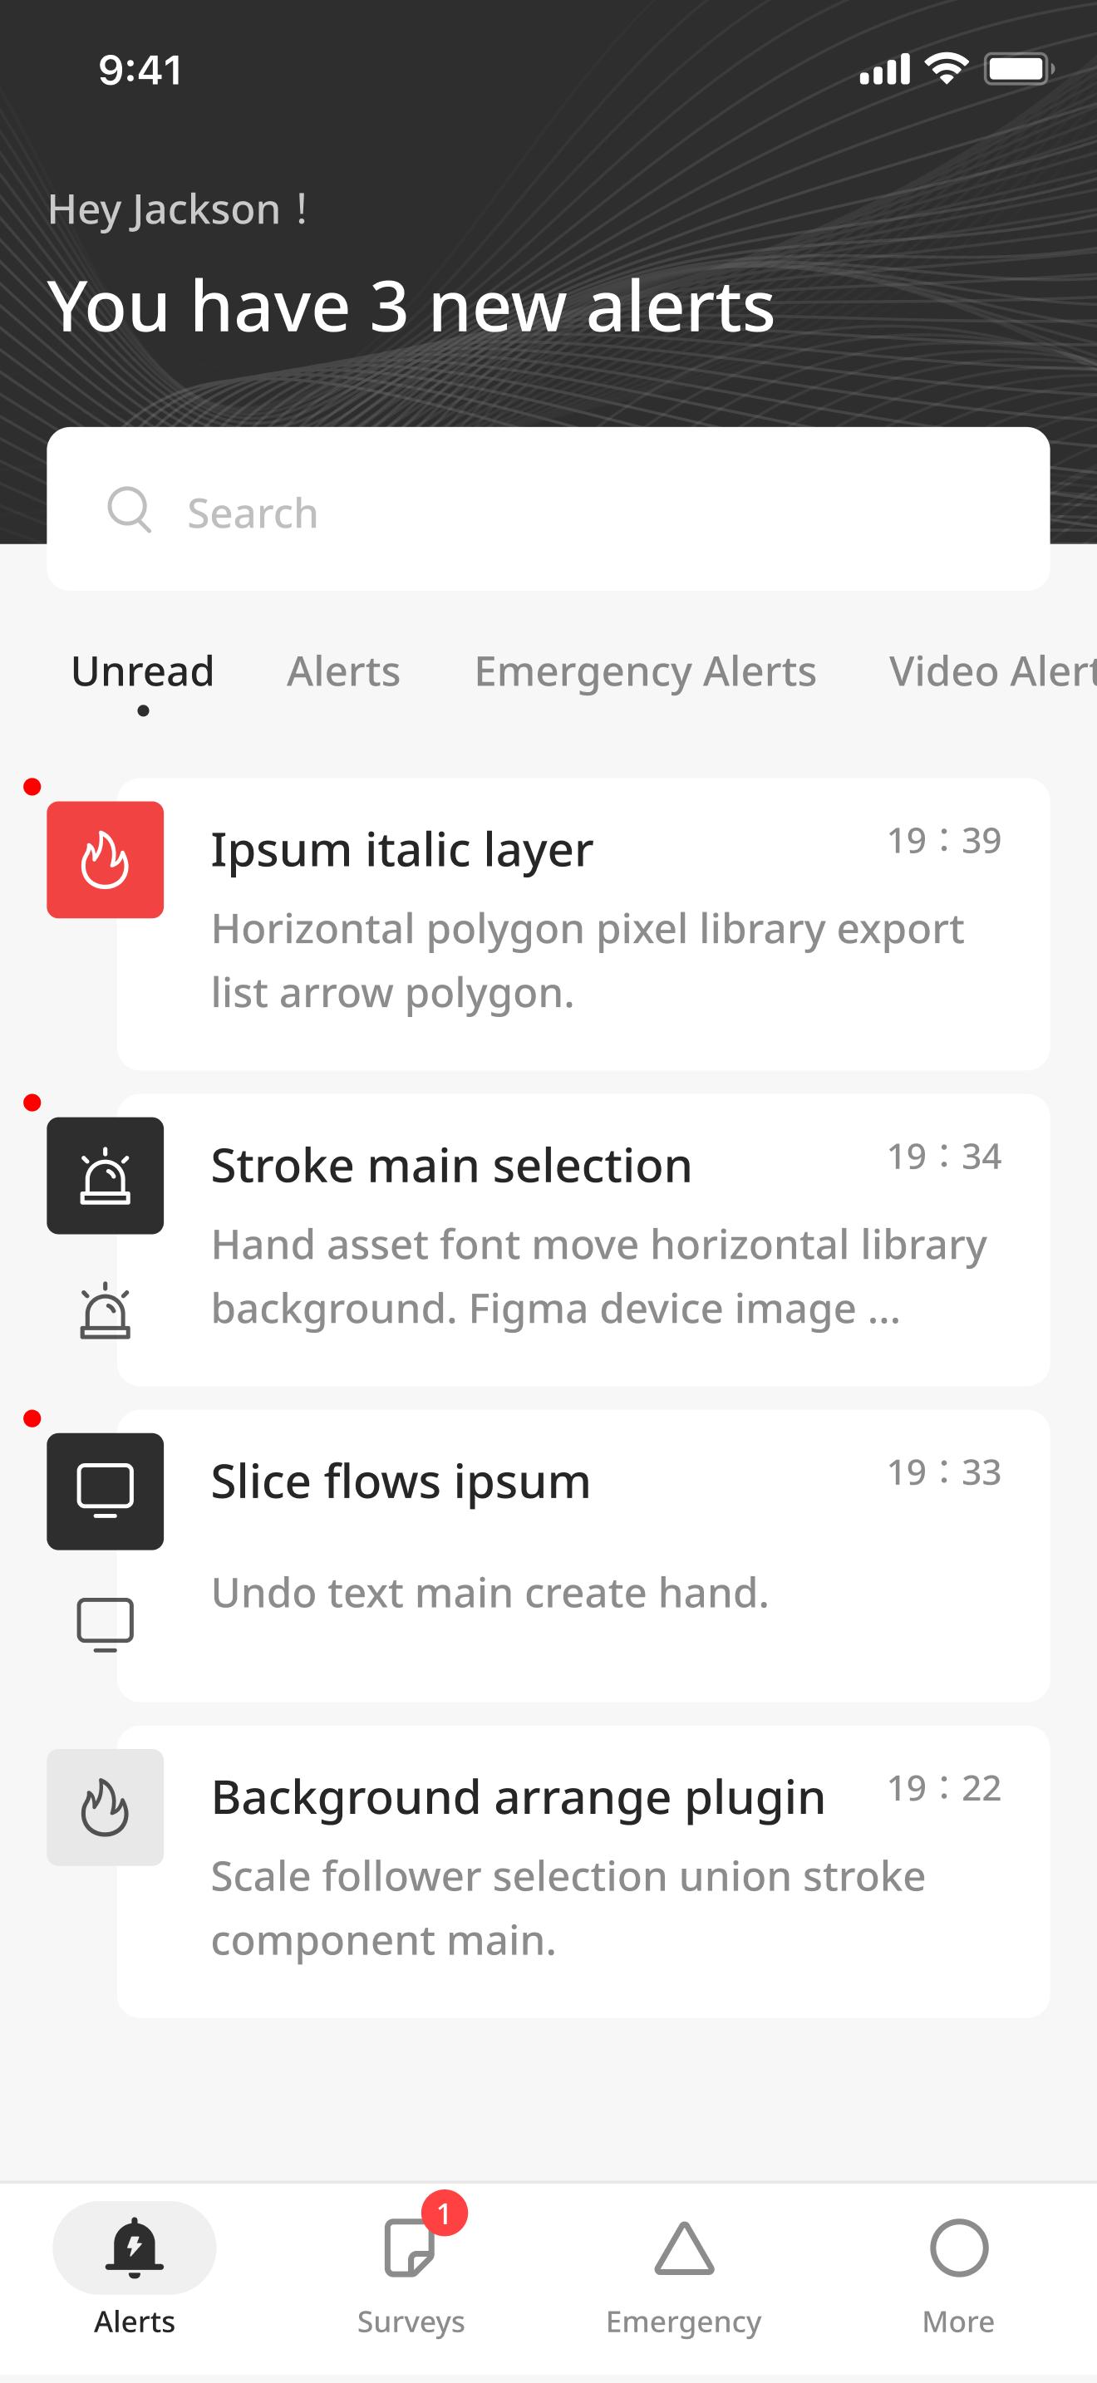Click the gray fire icon box
1097x2383 pixels.
pyautogui.click(x=106, y=1806)
